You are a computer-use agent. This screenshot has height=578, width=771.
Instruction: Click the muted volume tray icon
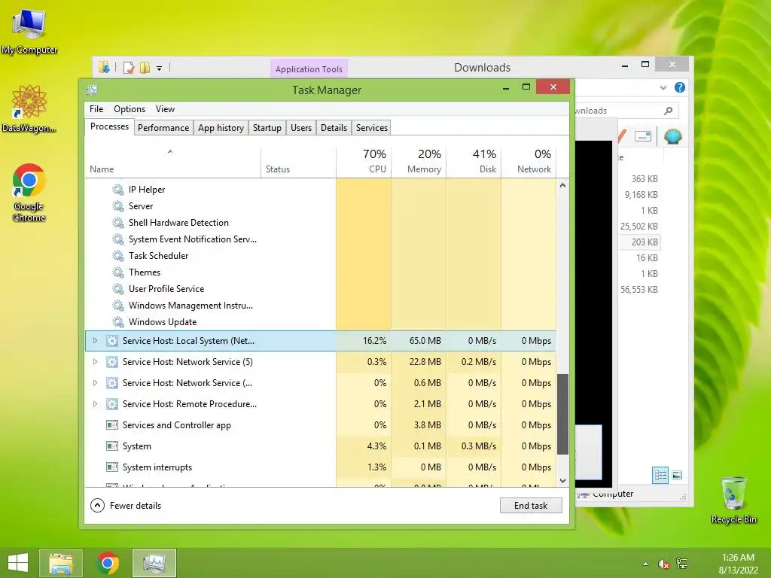(x=664, y=564)
